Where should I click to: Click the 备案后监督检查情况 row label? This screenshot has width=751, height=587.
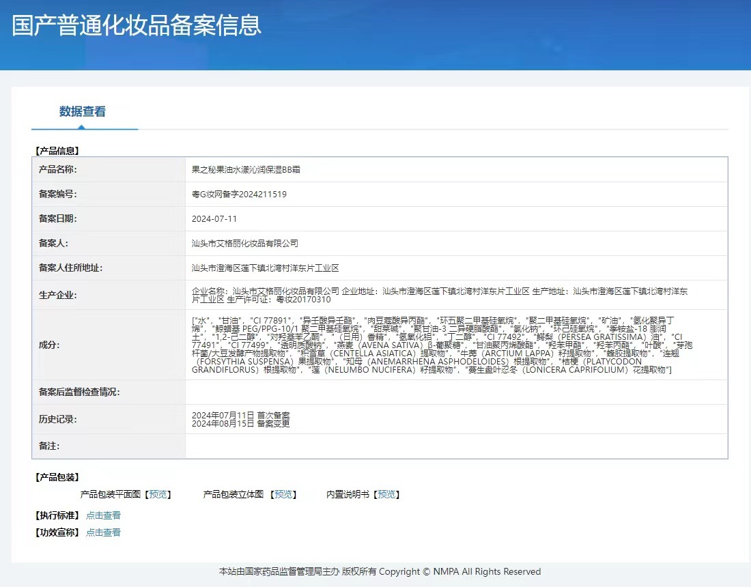79,392
